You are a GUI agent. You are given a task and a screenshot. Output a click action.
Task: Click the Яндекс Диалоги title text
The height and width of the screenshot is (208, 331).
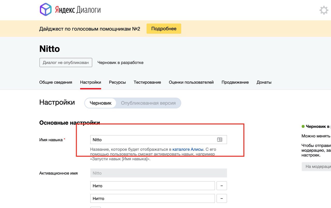coord(78,10)
